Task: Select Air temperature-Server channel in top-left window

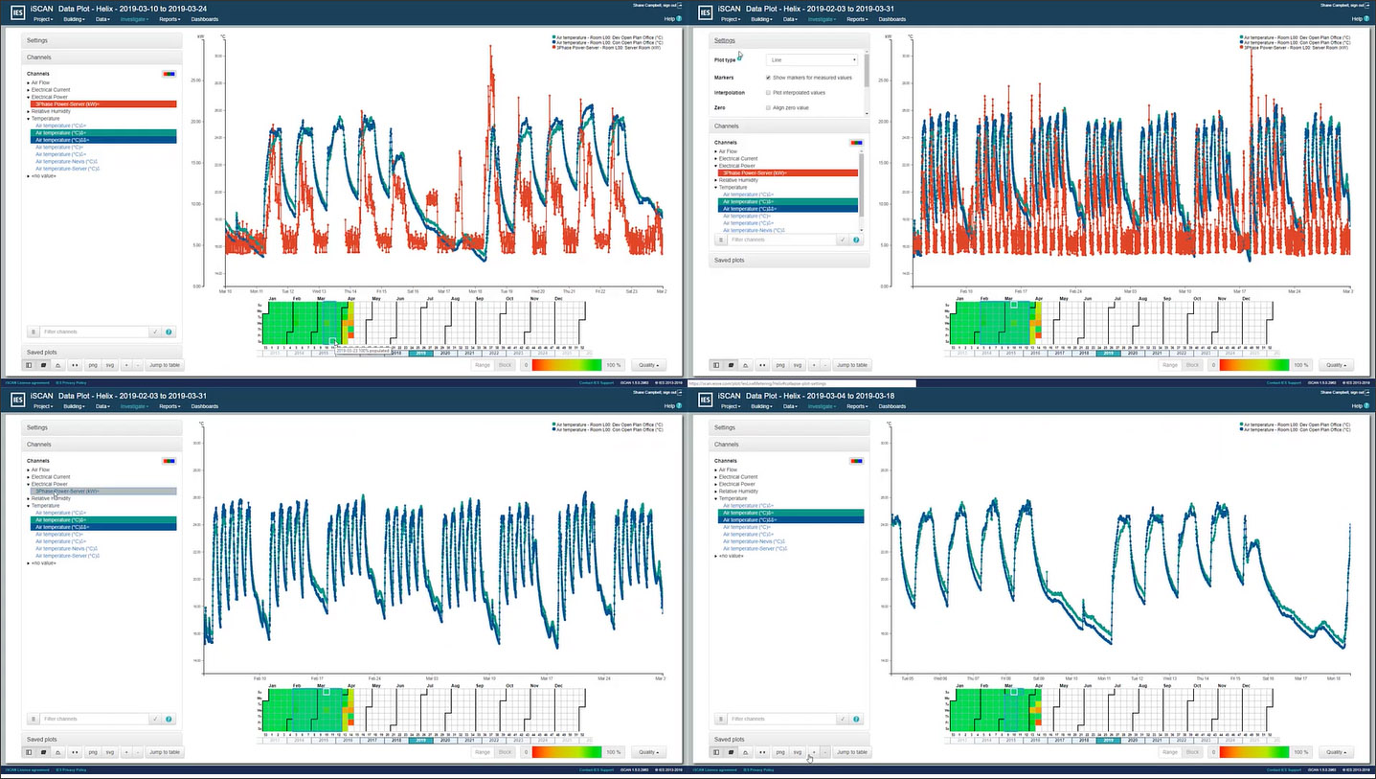Action: pyautogui.click(x=68, y=168)
